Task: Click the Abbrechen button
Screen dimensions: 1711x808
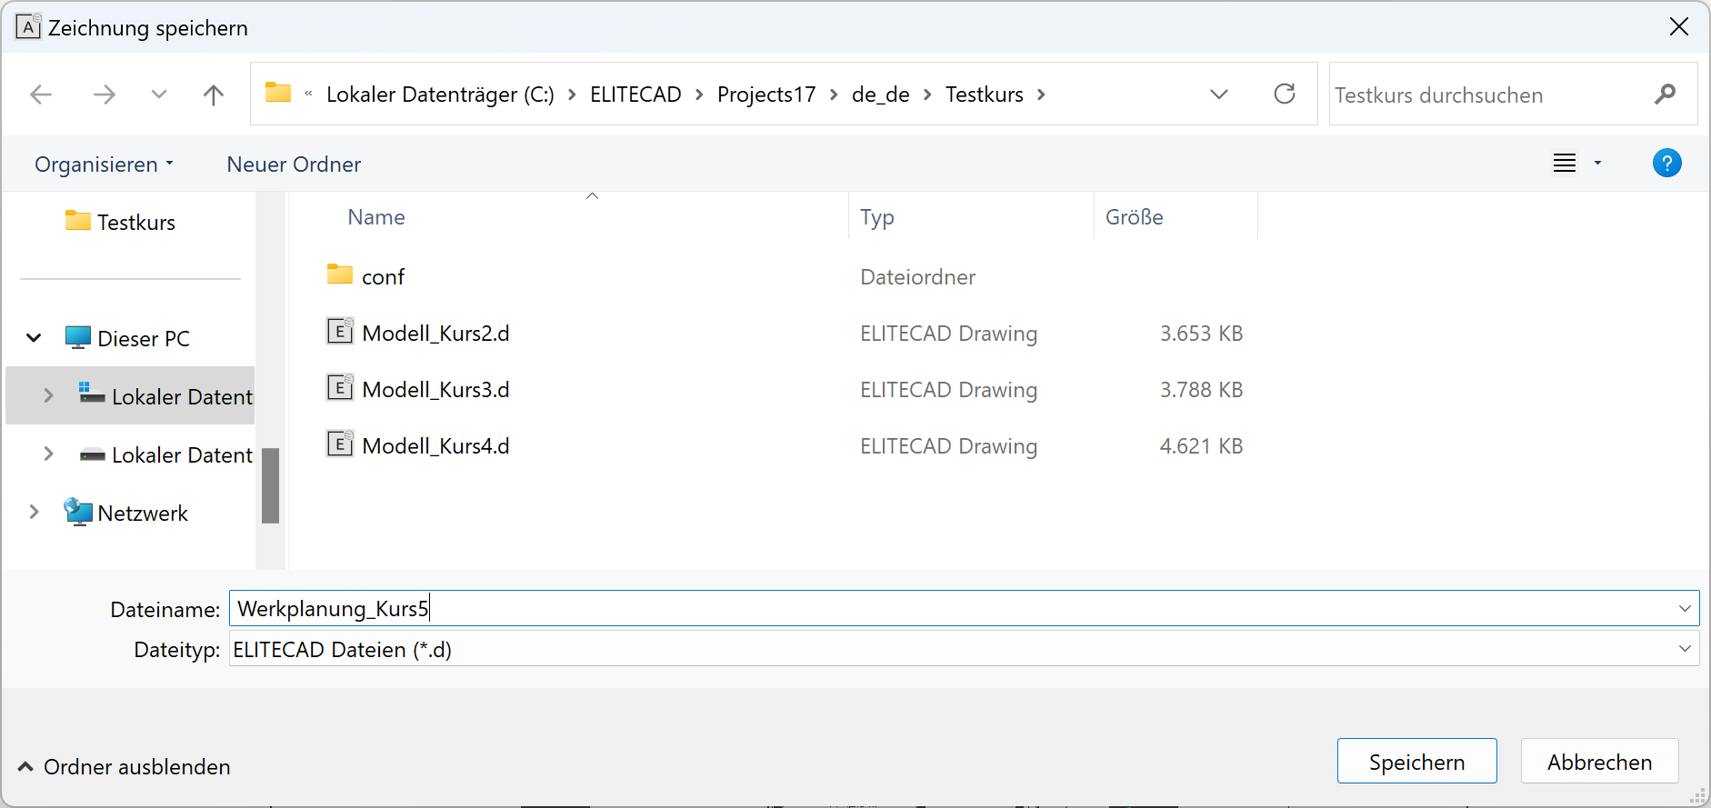Action: click(1598, 762)
